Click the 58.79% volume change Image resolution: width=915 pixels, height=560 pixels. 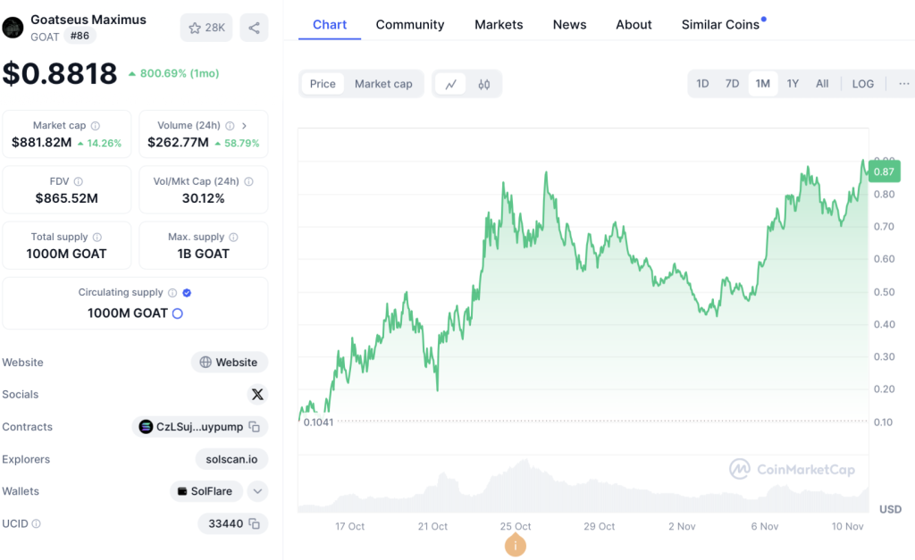[241, 143]
